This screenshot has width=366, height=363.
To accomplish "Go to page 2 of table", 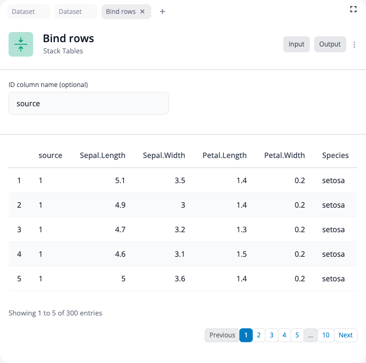I will [x=259, y=335].
